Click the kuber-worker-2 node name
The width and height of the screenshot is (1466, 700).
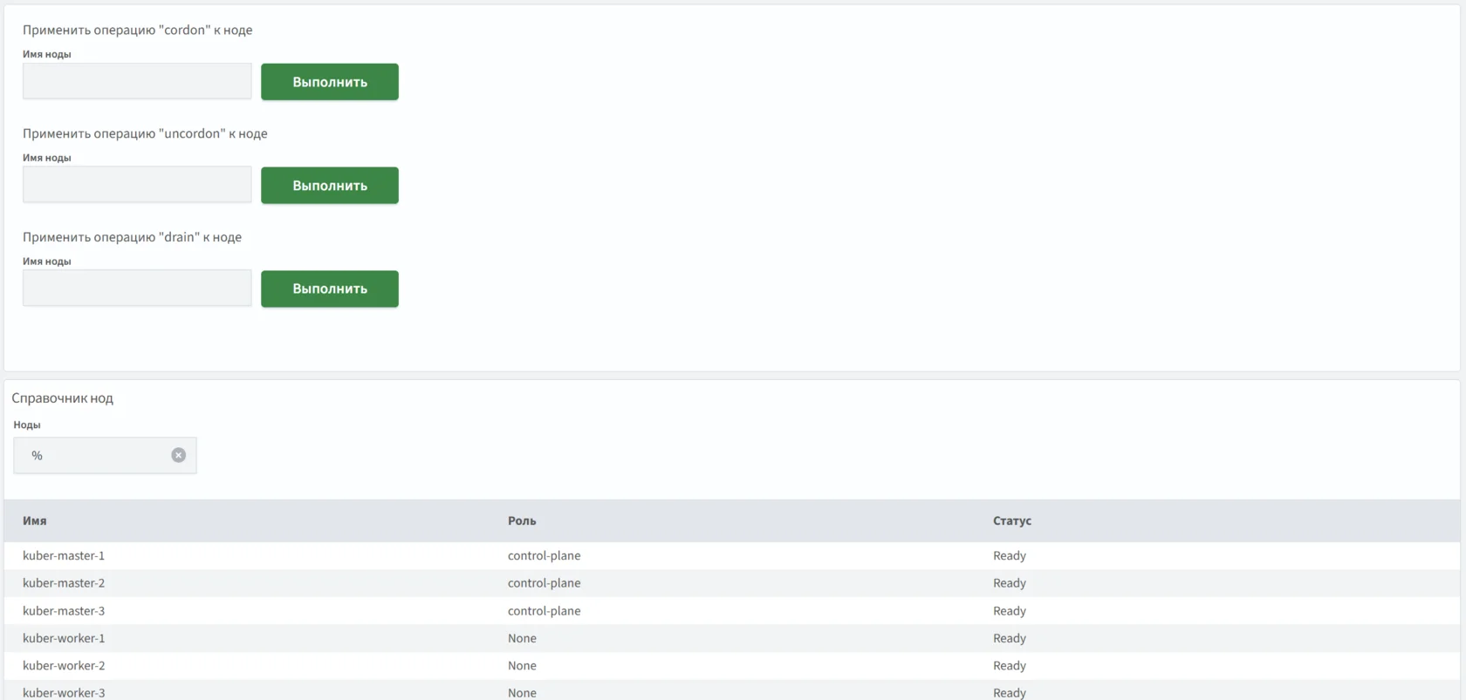[64, 666]
